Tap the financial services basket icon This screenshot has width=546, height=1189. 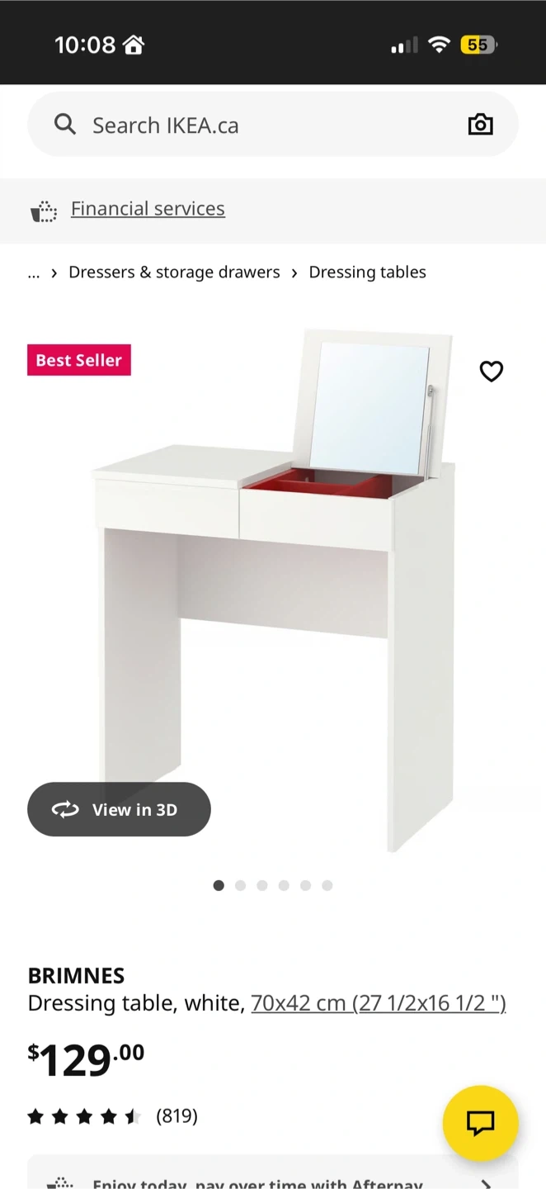pyautogui.click(x=44, y=211)
